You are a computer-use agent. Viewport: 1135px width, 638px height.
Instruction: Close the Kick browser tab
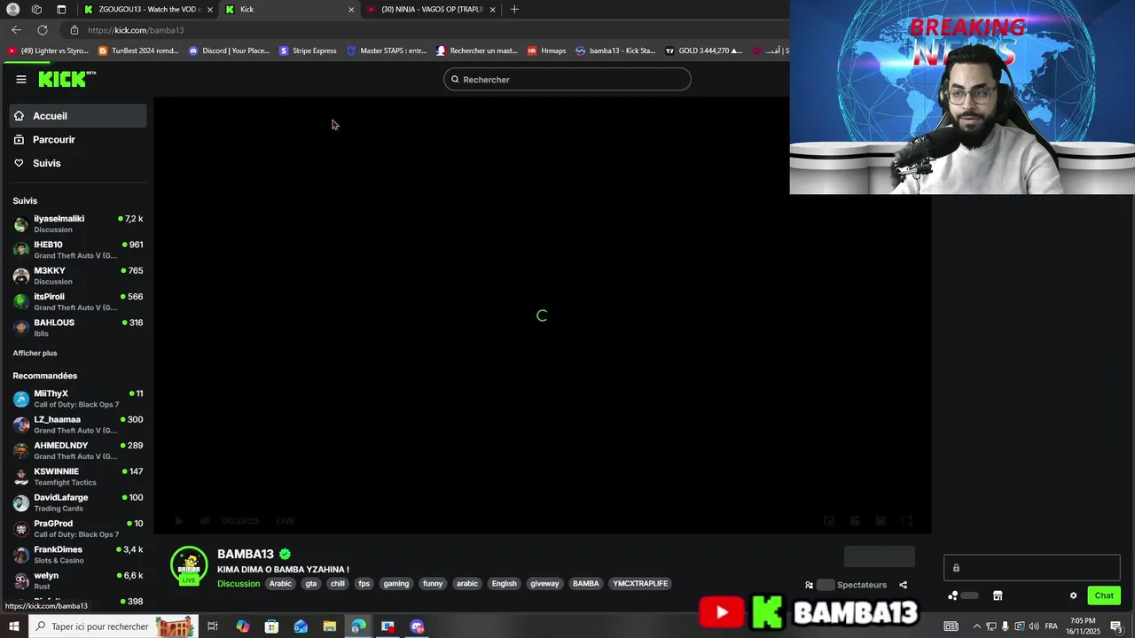point(351,10)
